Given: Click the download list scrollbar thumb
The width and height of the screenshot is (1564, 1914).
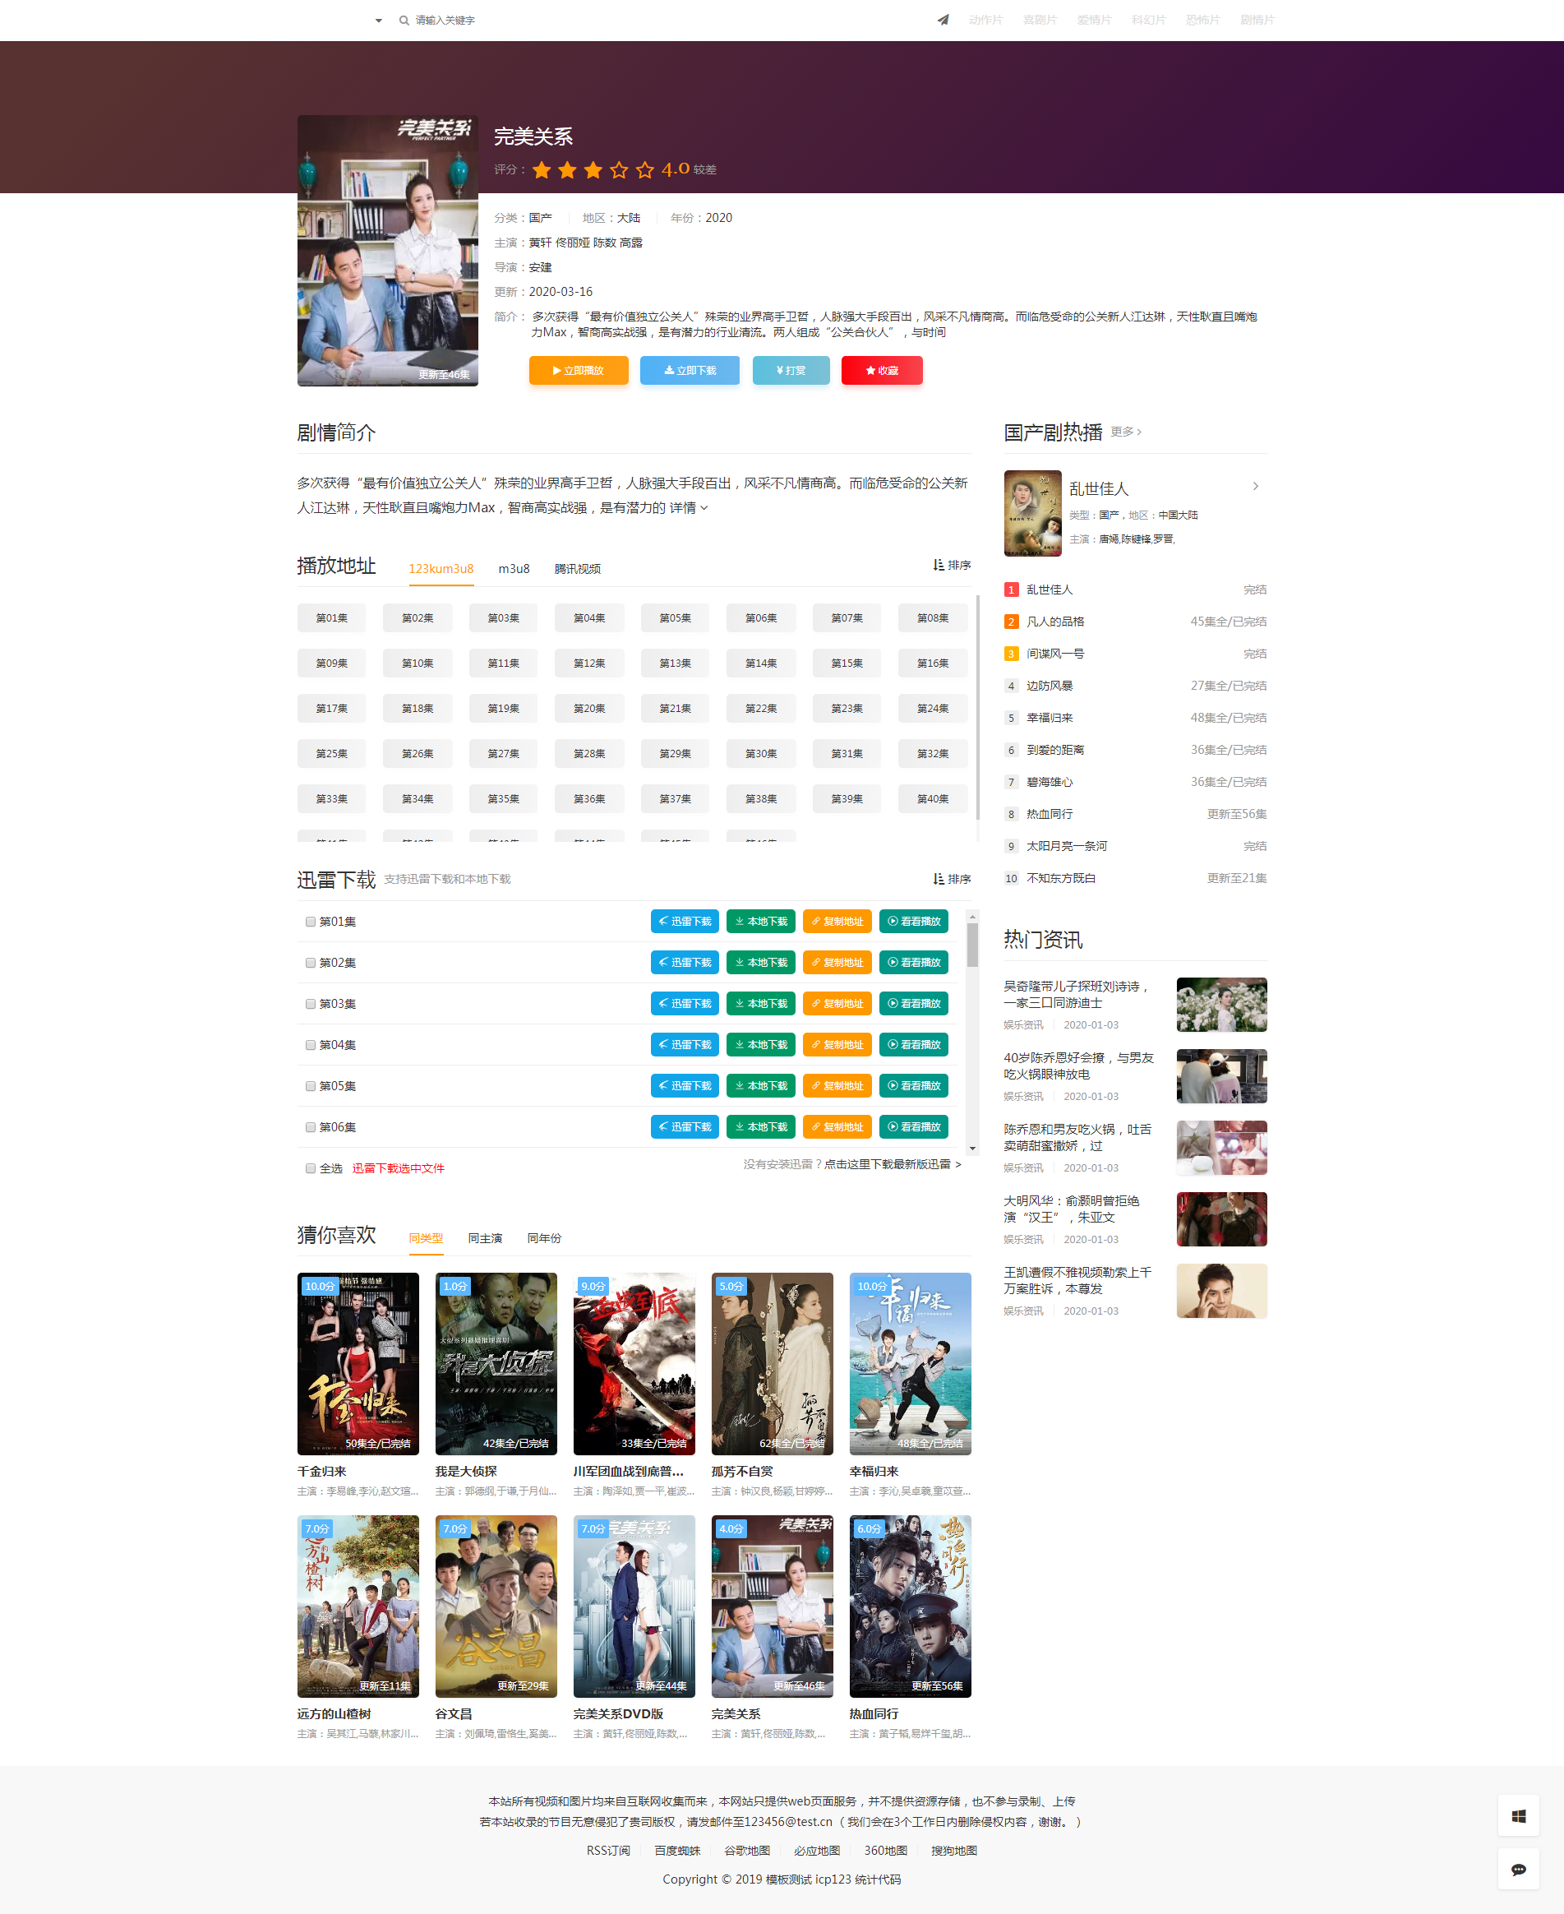Looking at the screenshot, I should 972,945.
